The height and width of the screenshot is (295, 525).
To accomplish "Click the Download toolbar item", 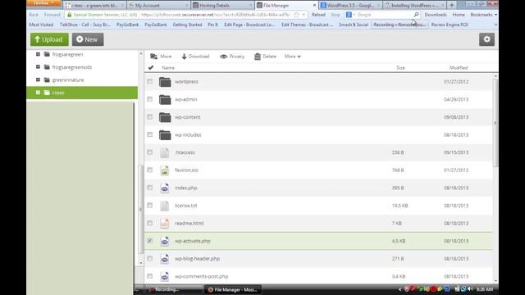I will click(x=195, y=57).
